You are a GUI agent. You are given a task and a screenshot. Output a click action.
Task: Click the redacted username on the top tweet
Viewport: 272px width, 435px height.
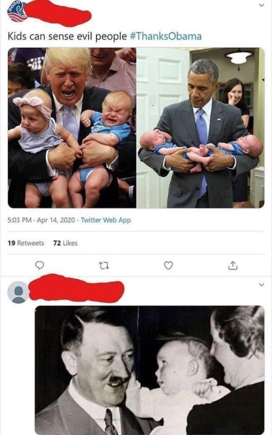(x=59, y=13)
